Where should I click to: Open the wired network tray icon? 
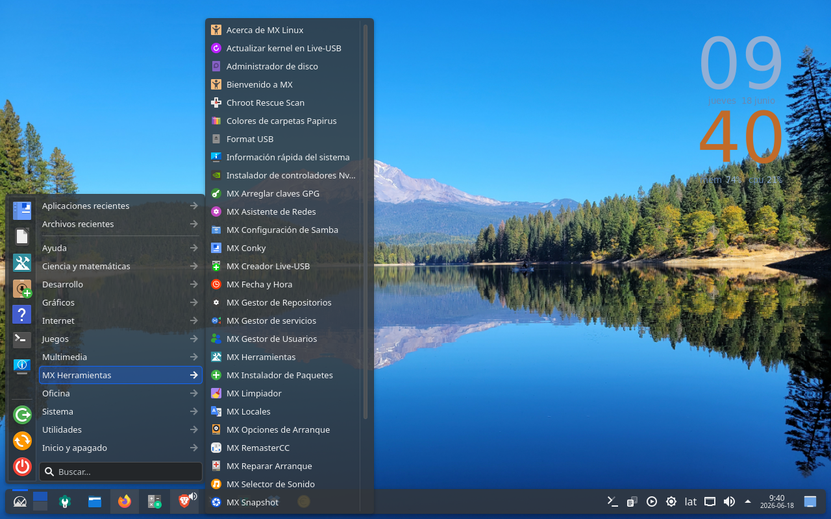pyautogui.click(x=710, y=501)
